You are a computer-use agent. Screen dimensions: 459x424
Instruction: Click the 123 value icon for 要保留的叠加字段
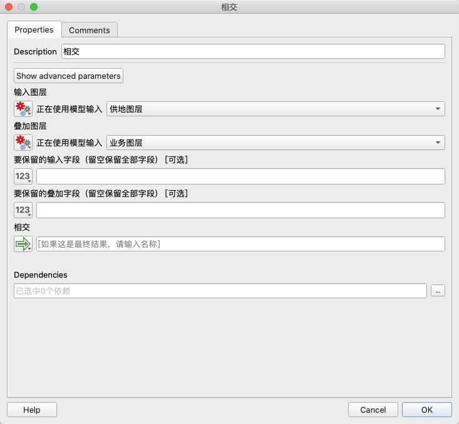tap(23, 210)
